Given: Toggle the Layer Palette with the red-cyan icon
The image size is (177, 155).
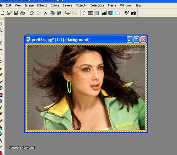Looking at the screenshot, I should point(111,13).
